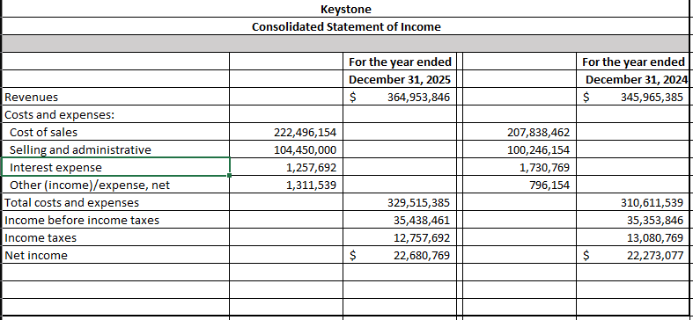Select the Net income label cell
The height and width of the screenshot is (320, 693).
116,256
